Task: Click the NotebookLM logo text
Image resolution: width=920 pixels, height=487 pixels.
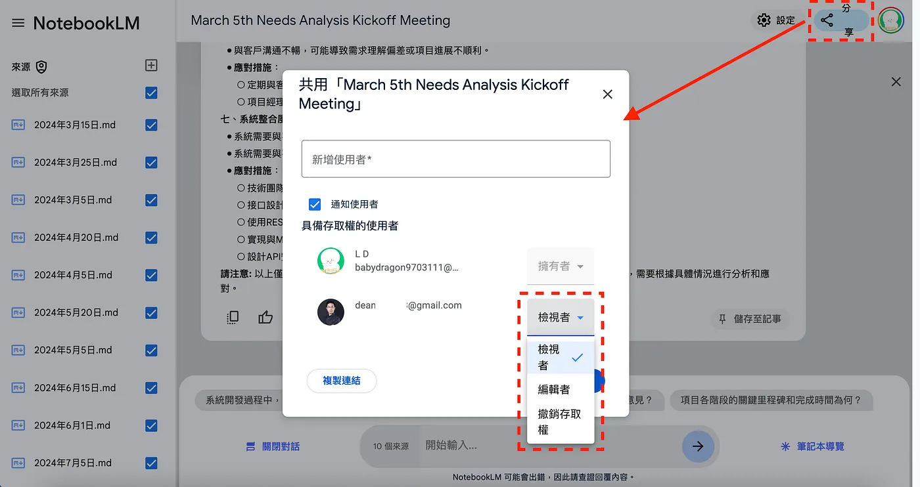Action: (87, 23)
